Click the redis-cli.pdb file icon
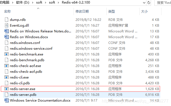The height and width of the screenshot is (106, 171). pyautogui.click(x=7, y=83)
